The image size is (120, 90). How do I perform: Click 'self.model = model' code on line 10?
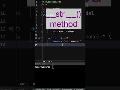pyautogui.click(x=63, y=31)
